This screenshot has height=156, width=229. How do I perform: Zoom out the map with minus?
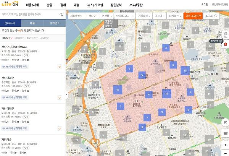coord(226,153)
